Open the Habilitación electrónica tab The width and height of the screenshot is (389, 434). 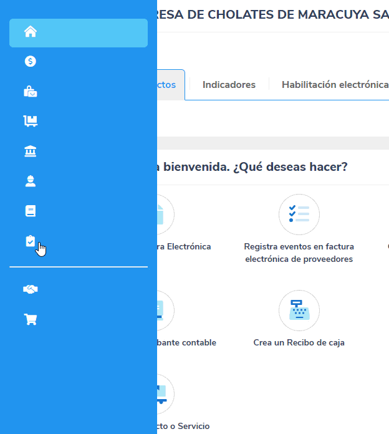[335, 85]
